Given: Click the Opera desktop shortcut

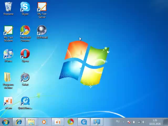Looking at the screenshot, I should pos(25,54).
